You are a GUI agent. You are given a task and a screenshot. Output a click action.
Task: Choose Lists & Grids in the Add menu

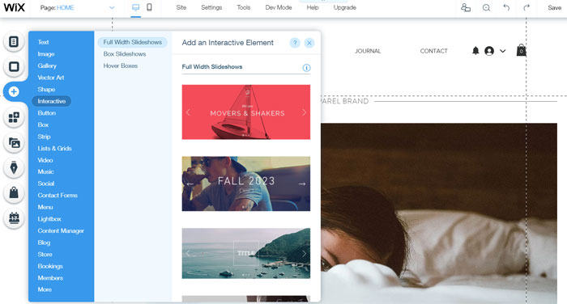[54, 149]
